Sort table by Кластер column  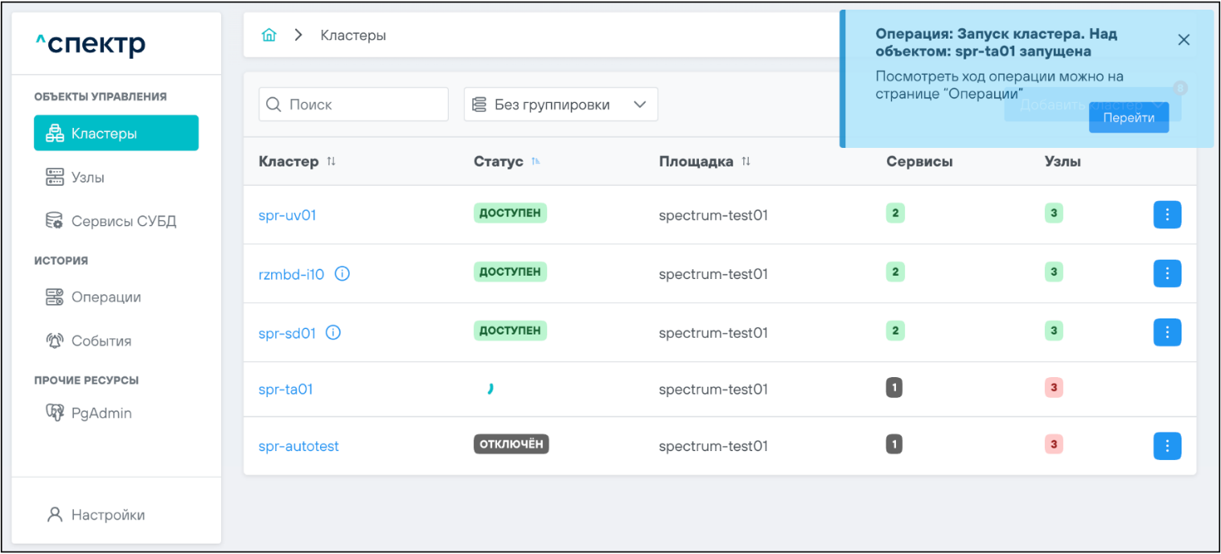coord(331,162)
